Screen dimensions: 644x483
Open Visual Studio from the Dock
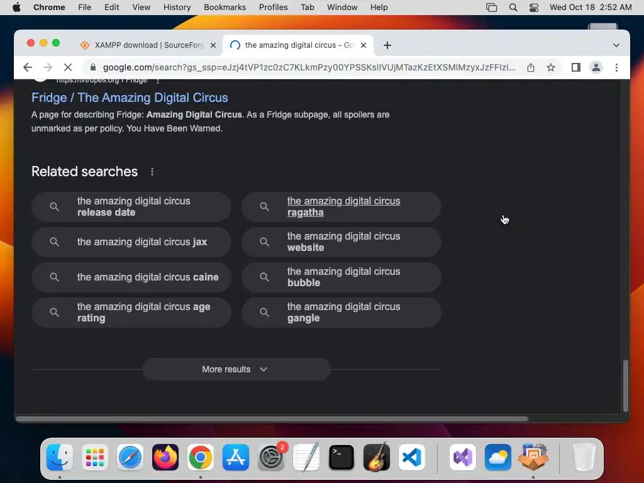click(x=463, y=457)
